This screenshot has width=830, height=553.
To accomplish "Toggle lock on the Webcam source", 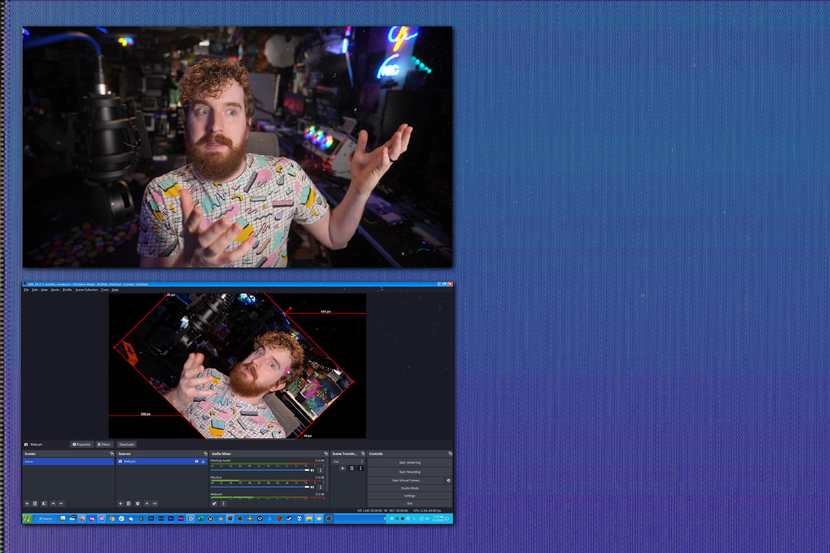I will (203, 461).
